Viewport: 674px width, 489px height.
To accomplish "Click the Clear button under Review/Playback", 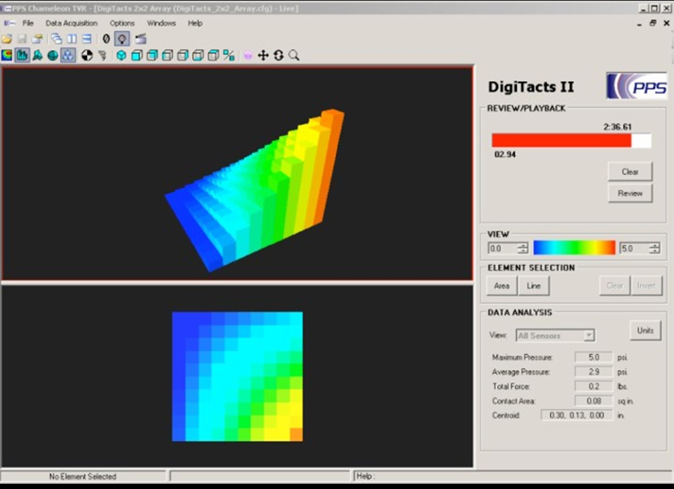I will [630, 171].
